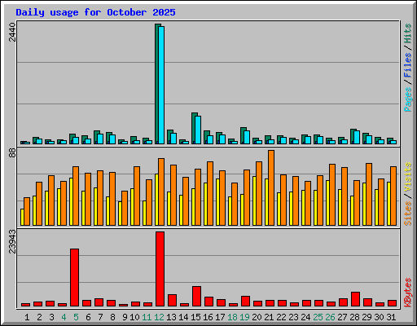
Task: Click the green hits bar for day 19
Action: (243, 135)
